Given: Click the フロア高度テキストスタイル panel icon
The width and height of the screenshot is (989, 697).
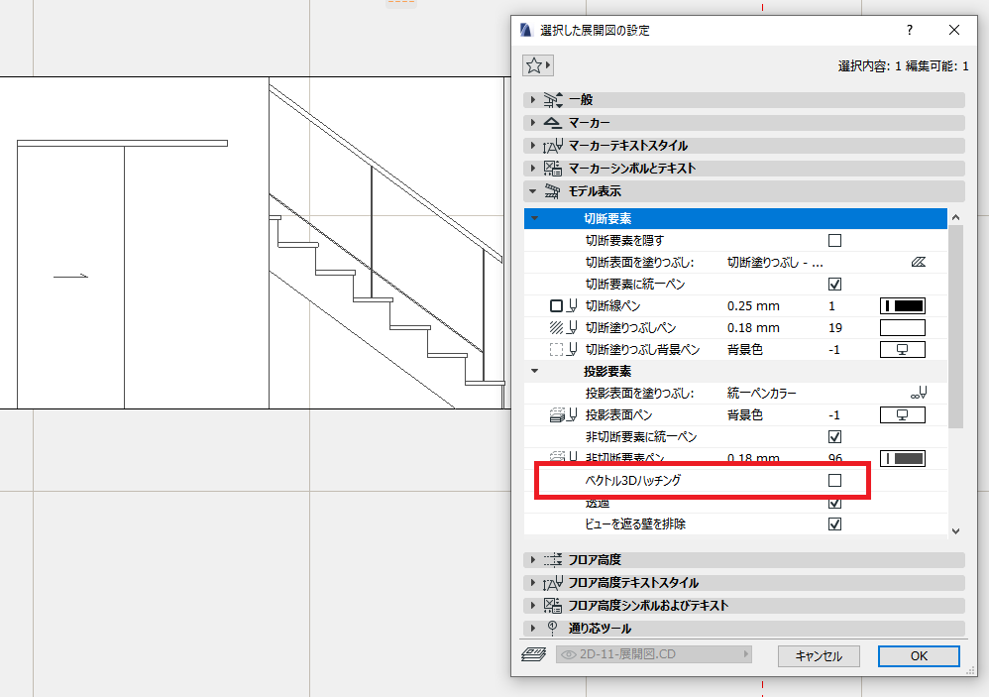Looking at the screenshot, I should point(553,583).
